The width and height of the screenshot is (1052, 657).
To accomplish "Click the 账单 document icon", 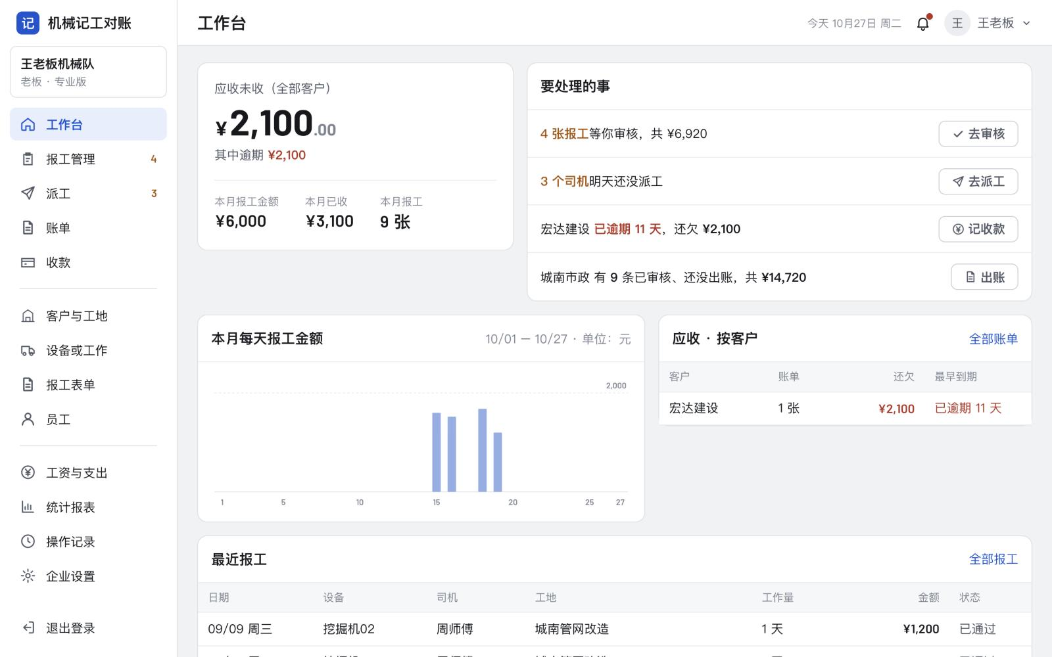I will pos(28,228).
